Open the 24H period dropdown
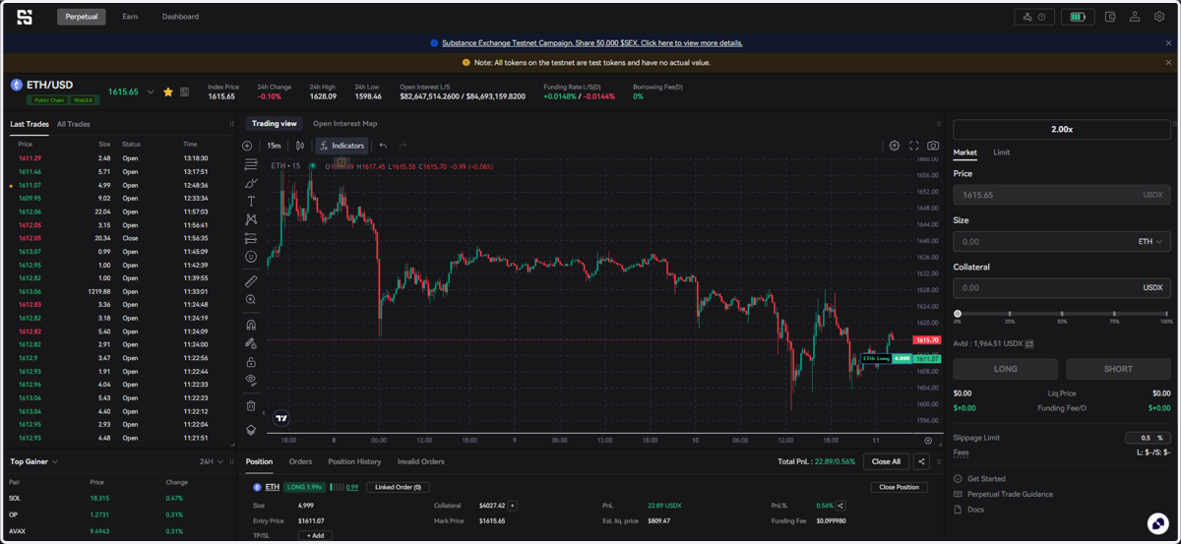The width and height of the screenshot is (1181, 544). point(212,461)
